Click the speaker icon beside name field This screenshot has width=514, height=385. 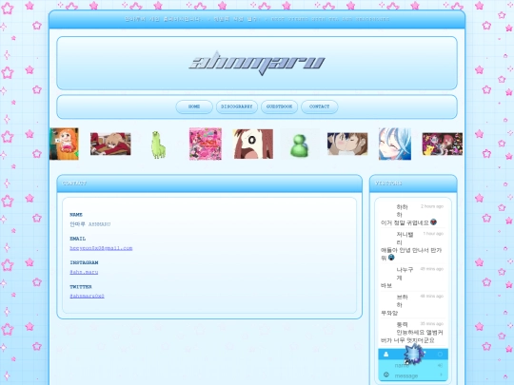tap(440, 365)
